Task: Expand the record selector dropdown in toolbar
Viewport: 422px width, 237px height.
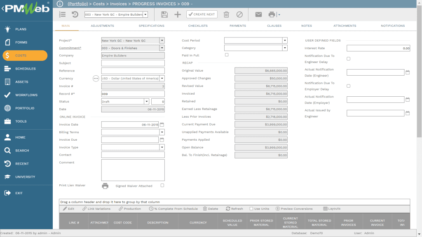Action: [145, 14]
